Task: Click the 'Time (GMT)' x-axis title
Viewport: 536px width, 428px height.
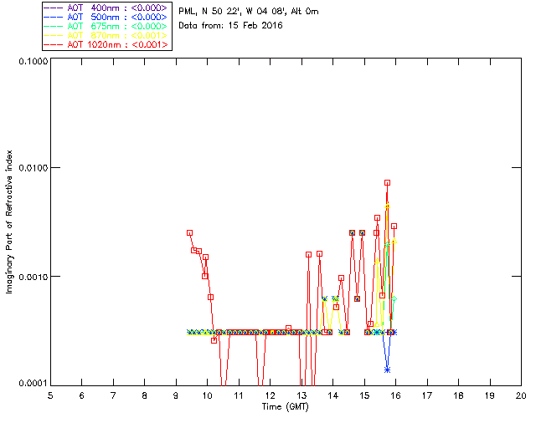Action: tap(286, 407)
